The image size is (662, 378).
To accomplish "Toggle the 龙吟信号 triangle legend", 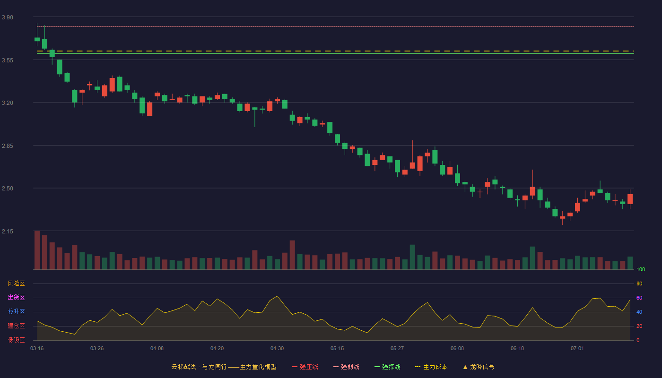I will (x=479, y=367).
